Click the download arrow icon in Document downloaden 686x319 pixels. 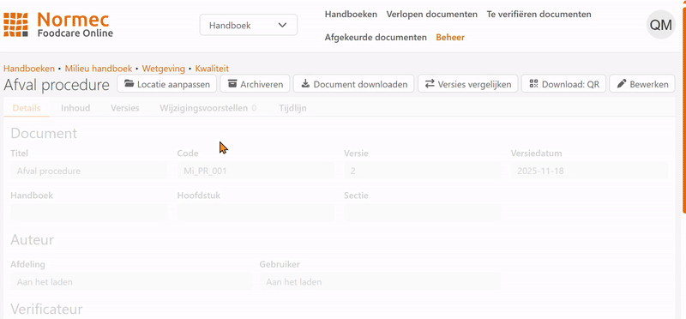pos(306,83)
